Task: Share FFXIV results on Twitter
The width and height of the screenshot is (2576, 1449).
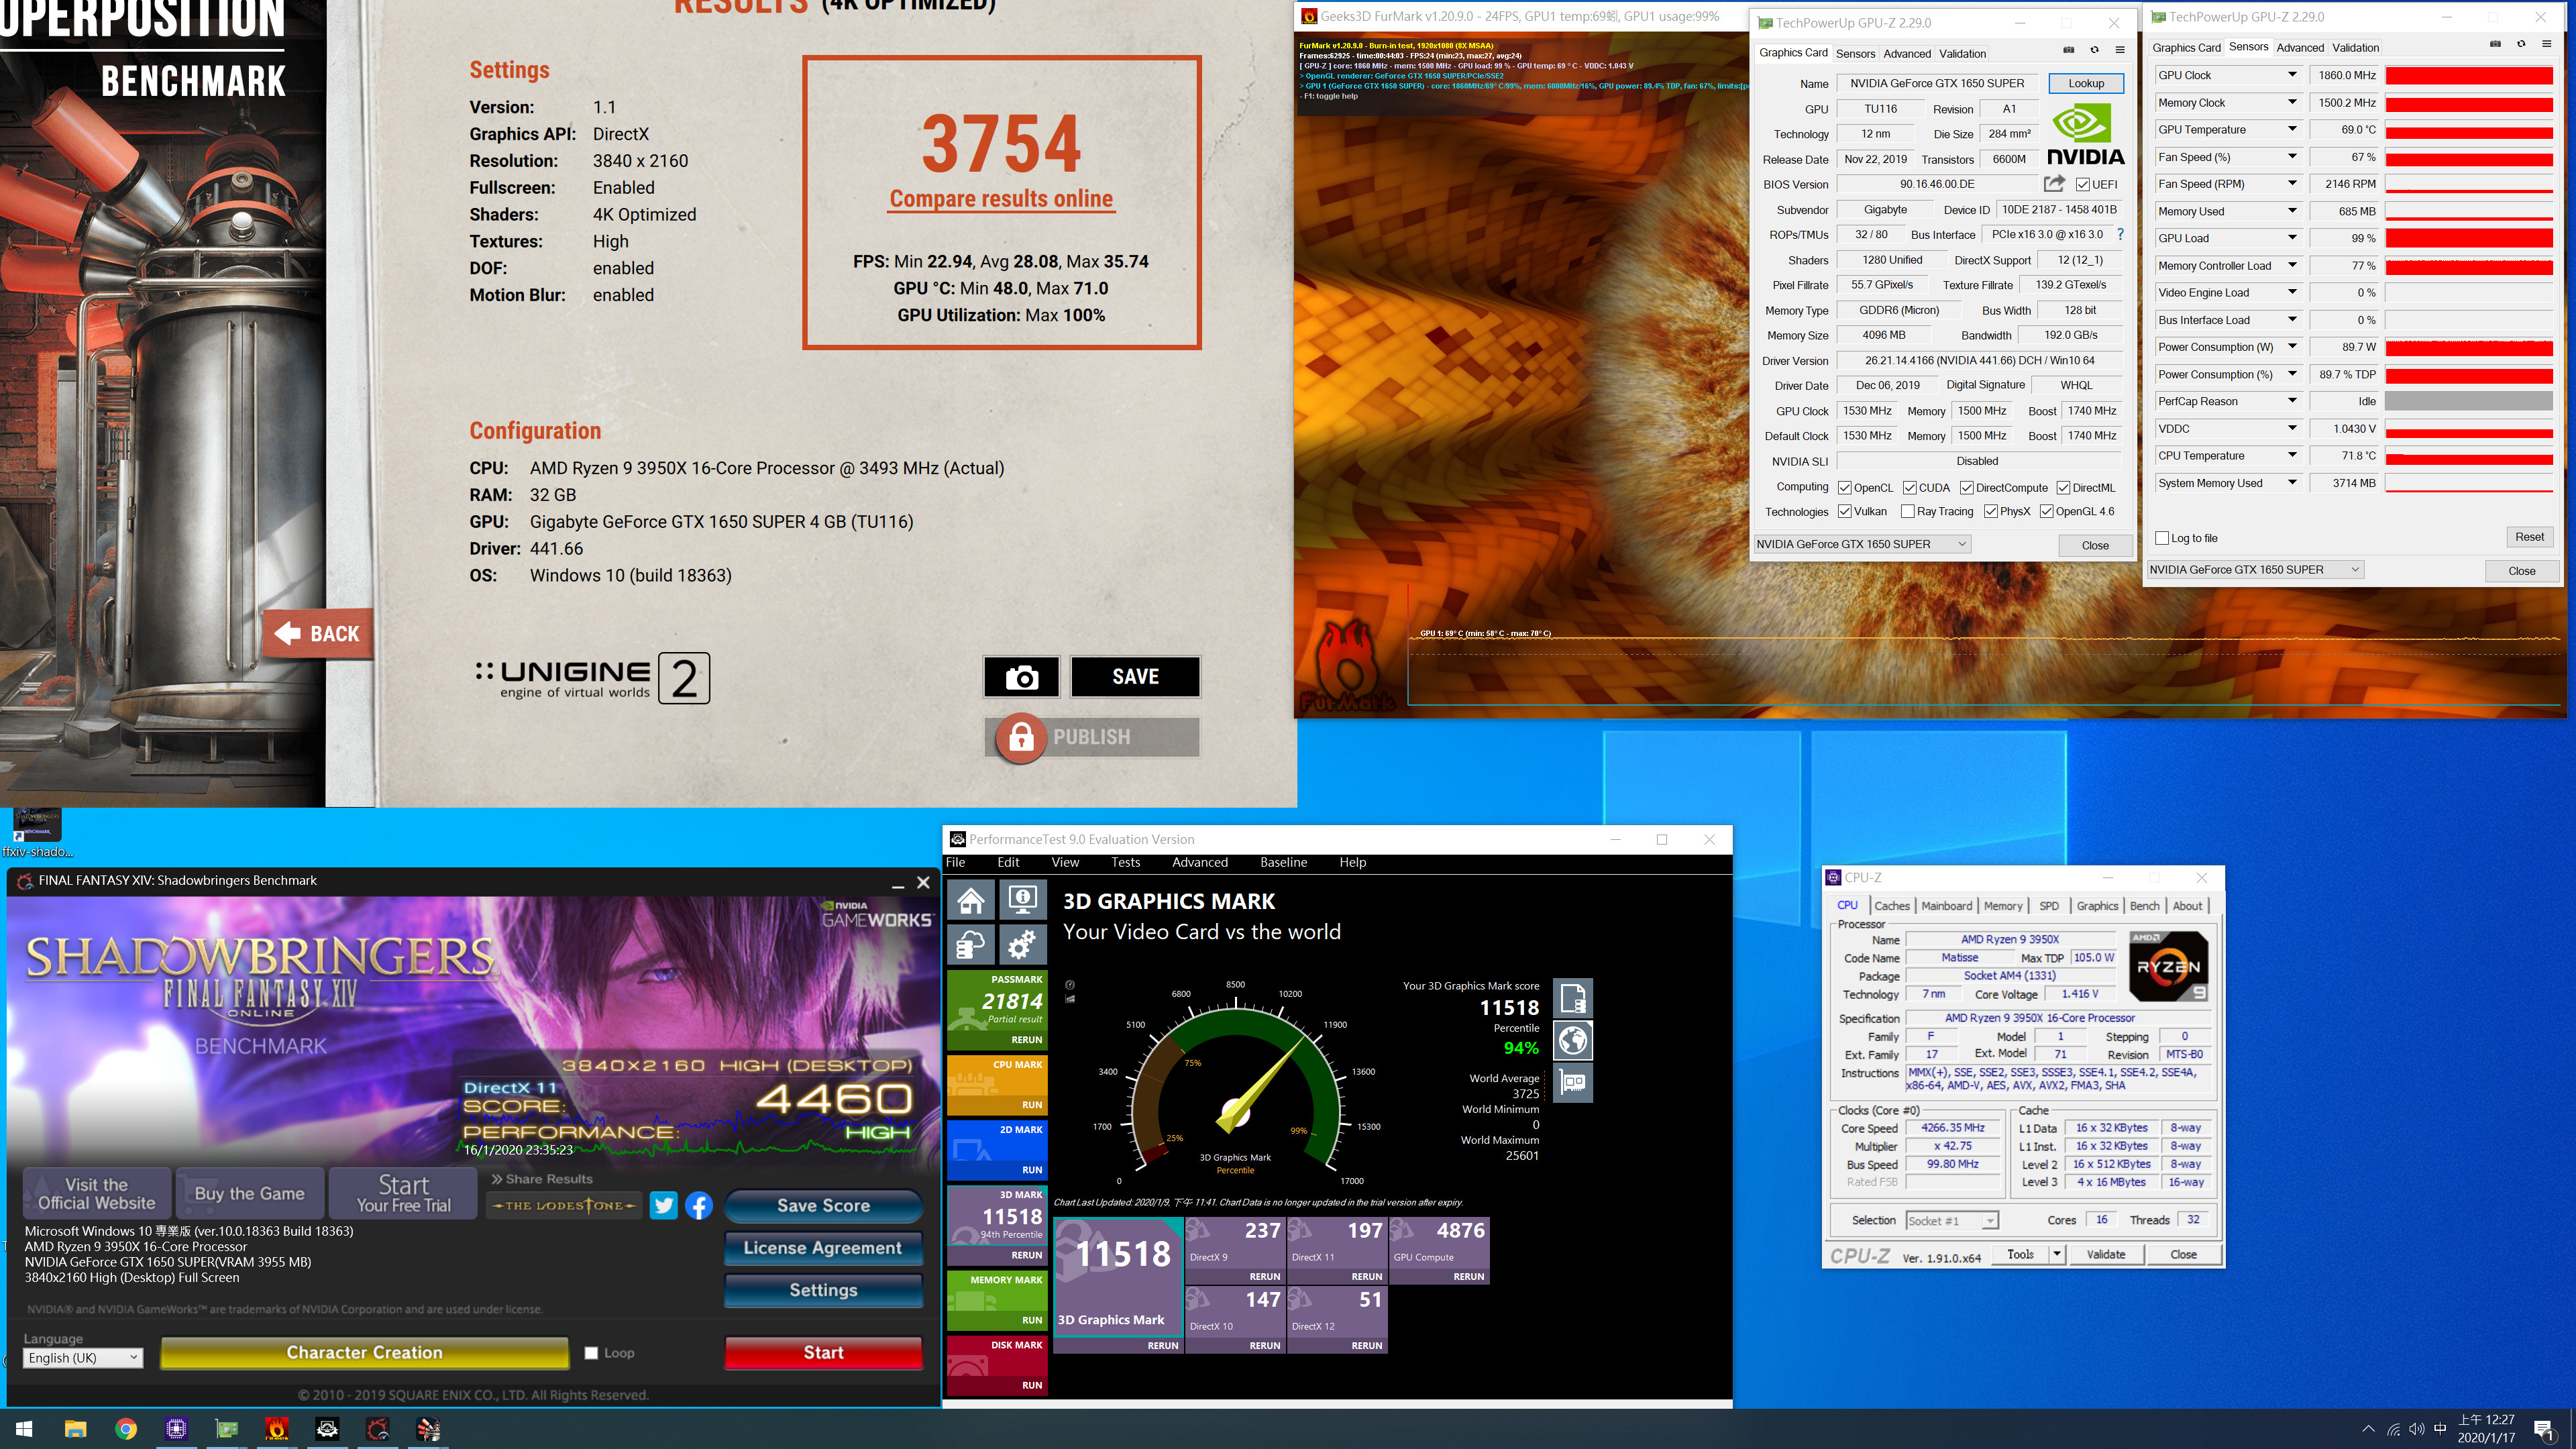Action: click(x=663, y=1205)
